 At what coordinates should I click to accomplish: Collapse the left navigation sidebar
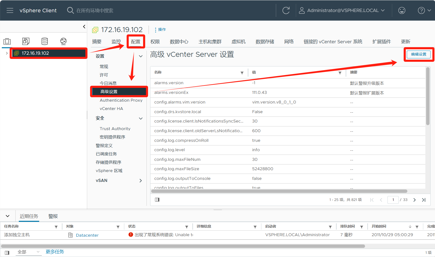[84, 27]
